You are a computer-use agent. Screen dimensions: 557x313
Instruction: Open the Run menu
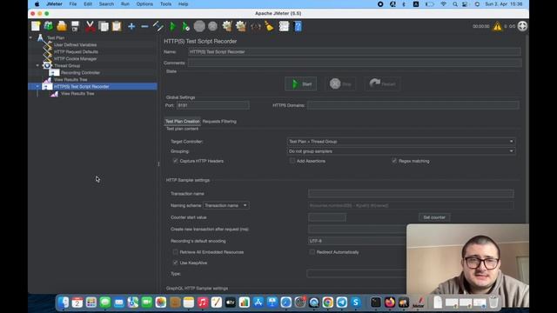(x=125, y=3)
